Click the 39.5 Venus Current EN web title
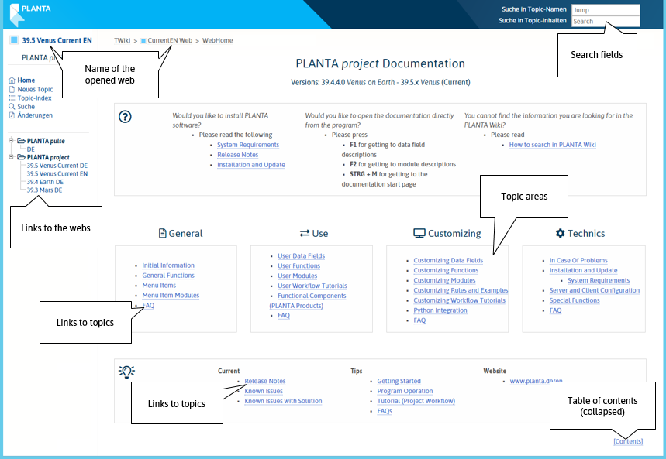 (x=57, y=40)
